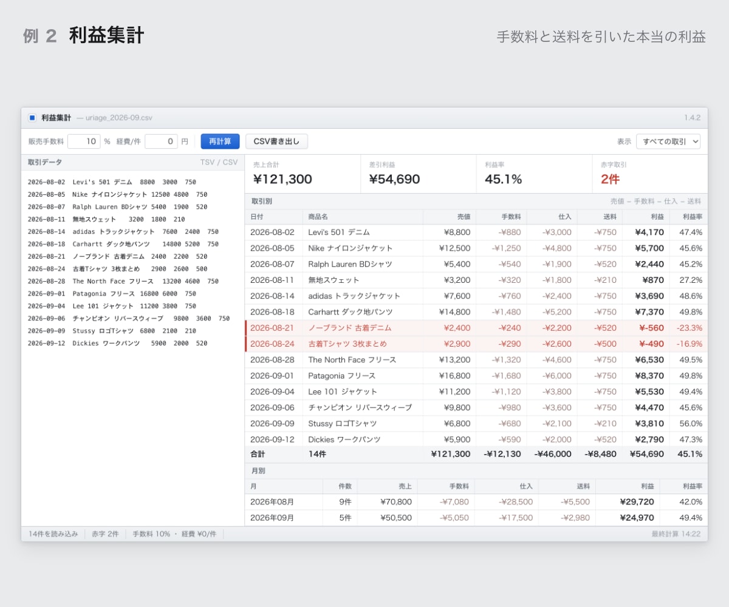Image resolution: width=729 pixels, height=607 pixels.
Task: Click the 経費/件 yen input field
Action: [x=161, y=141]
